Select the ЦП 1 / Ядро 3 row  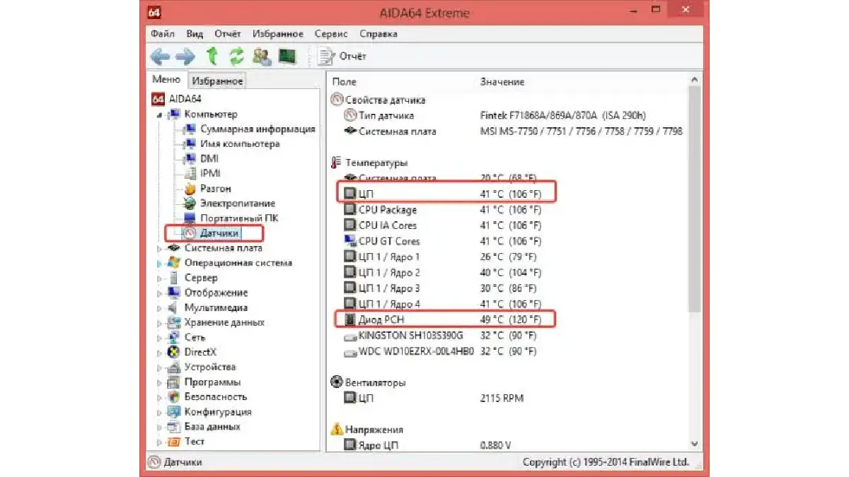[x=508, y=288]
